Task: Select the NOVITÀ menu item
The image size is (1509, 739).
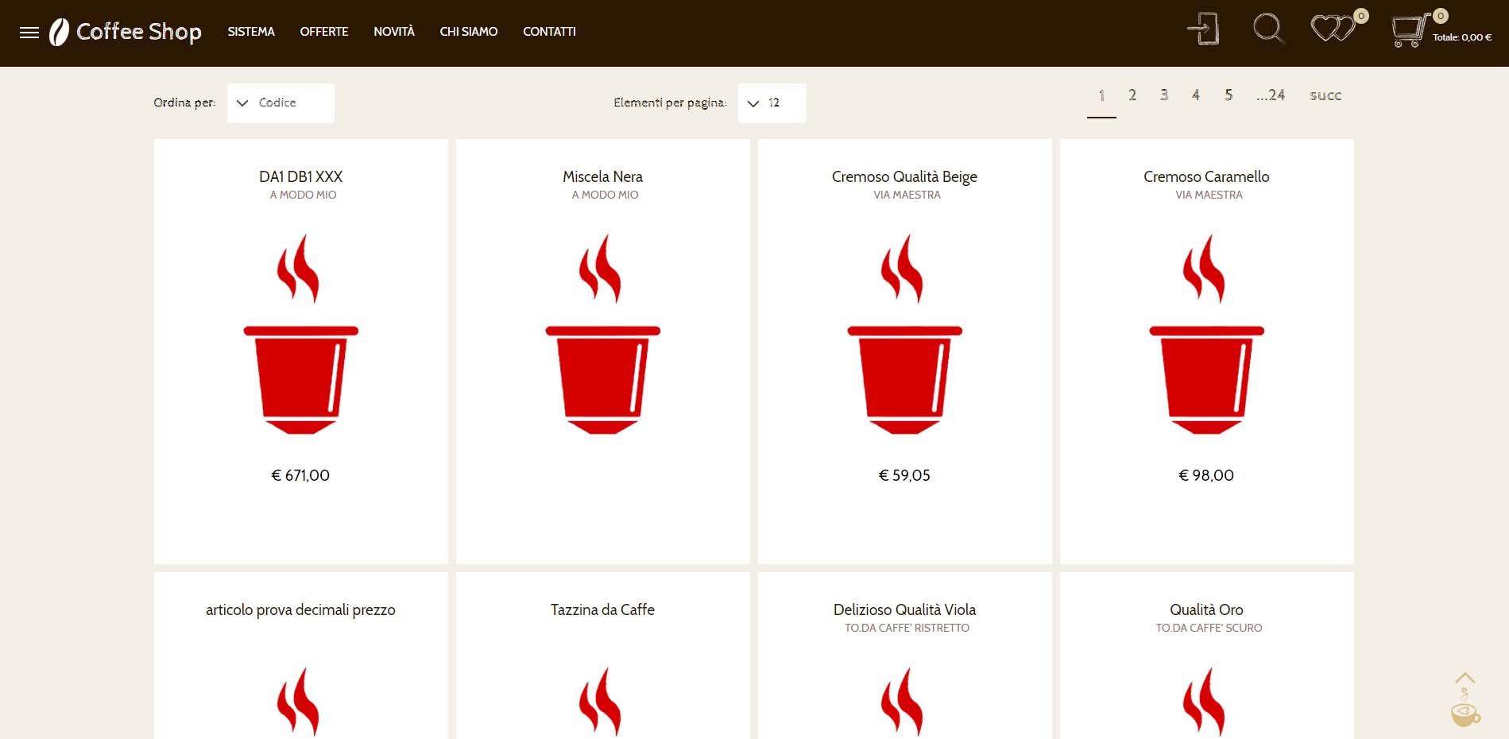Action: pyautogui.click(x=394, y=32)
